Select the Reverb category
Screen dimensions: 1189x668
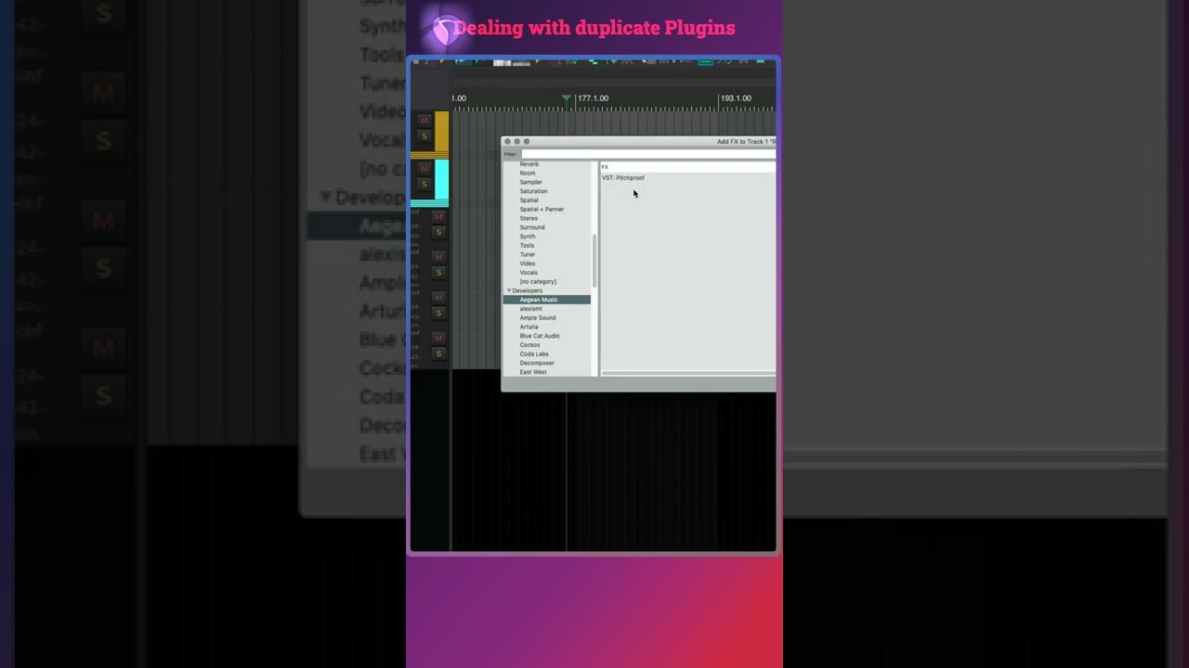[529, 164]
